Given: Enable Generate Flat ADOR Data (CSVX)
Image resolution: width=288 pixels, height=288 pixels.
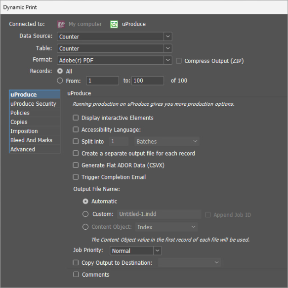Looking at the screenshot, I should (76, 165).
